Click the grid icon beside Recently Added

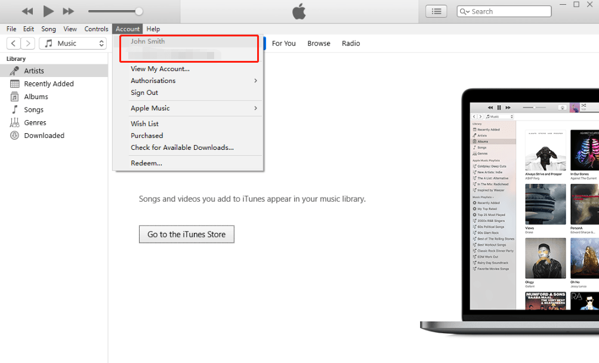click(14, 84)
